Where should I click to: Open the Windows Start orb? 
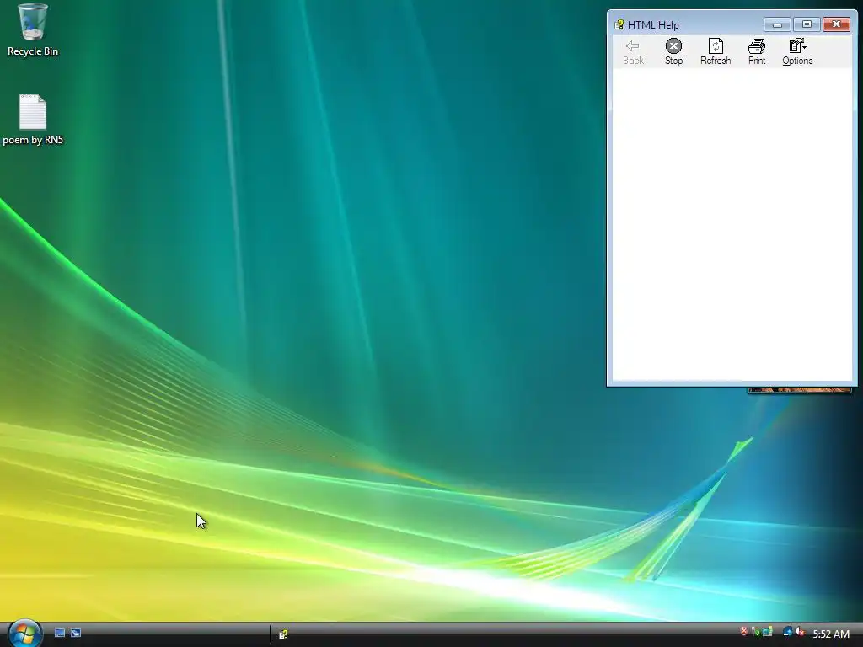(x=24, y=633)
